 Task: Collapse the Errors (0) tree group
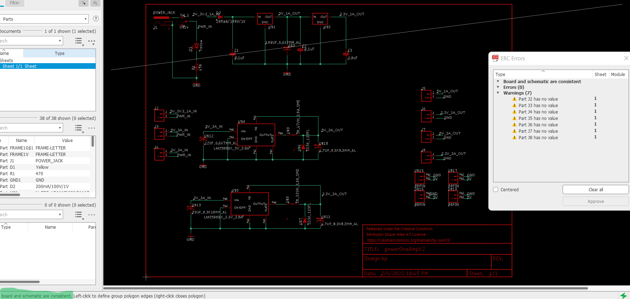[x=498, y=87]
